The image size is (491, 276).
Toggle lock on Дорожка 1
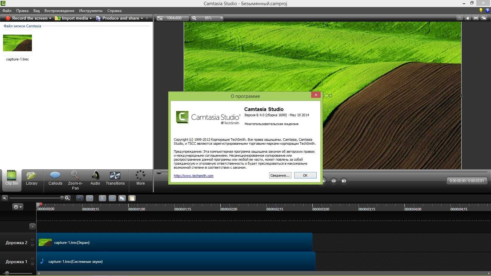33,264
